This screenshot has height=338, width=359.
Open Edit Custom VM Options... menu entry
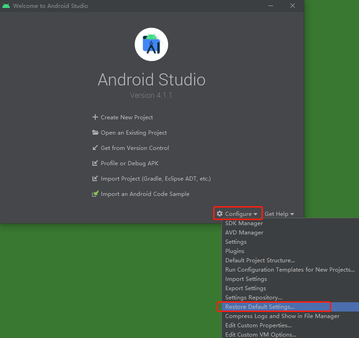coord(290,334)
